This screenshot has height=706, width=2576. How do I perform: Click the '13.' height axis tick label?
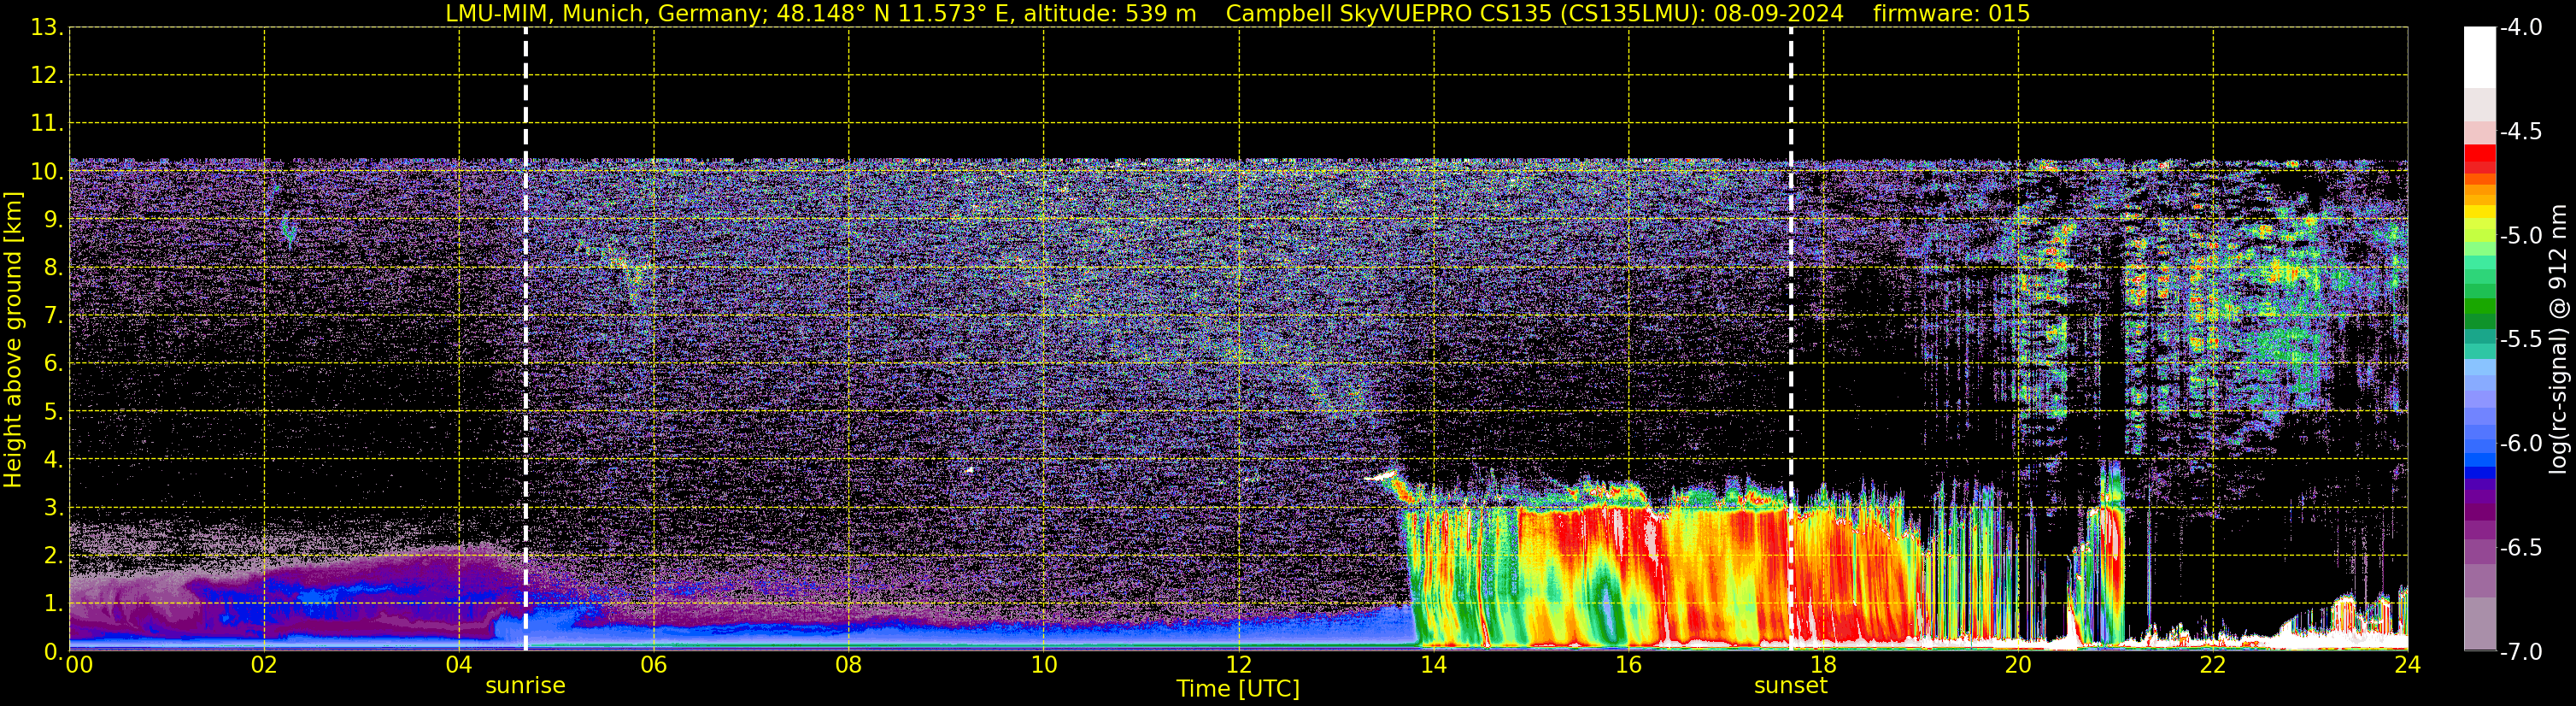(47, 27)
